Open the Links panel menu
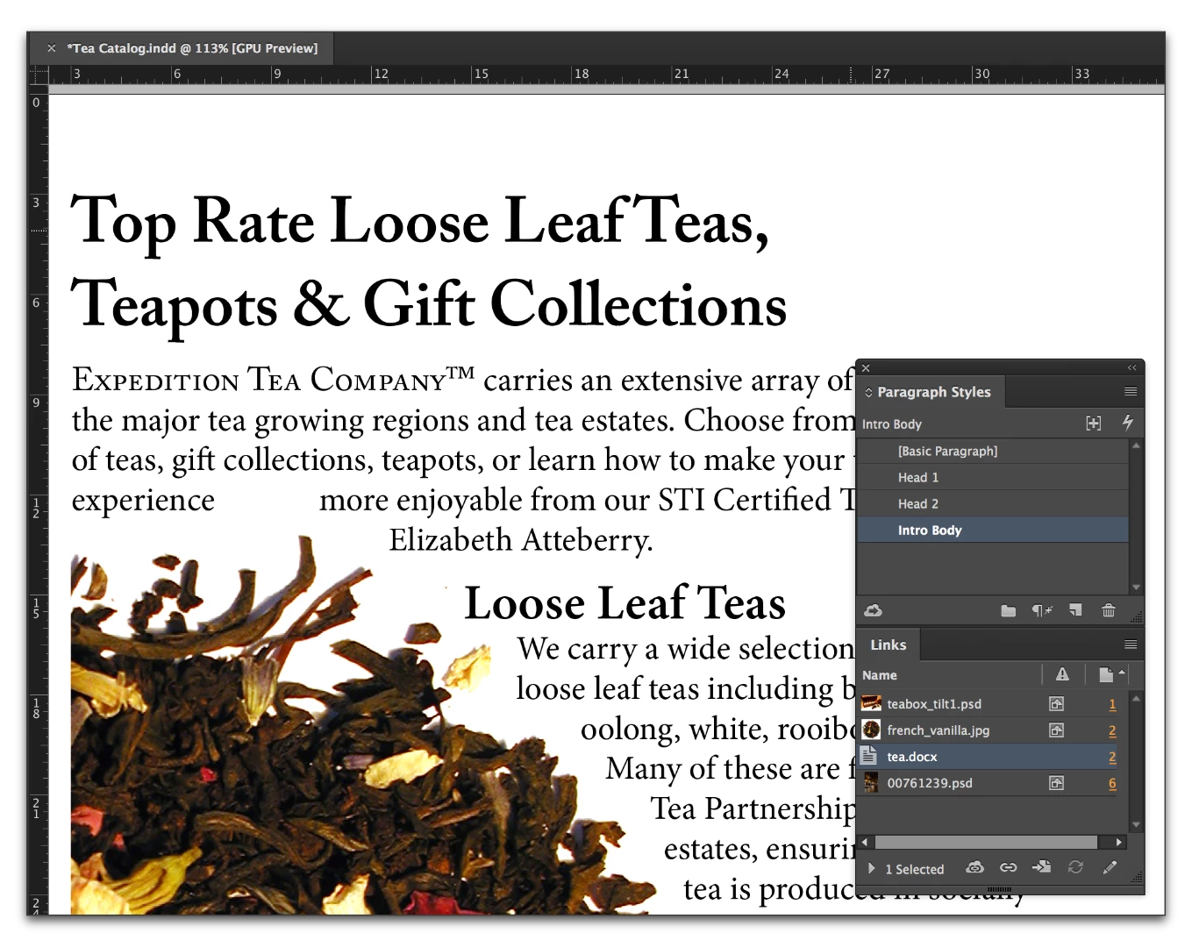This screenshot has height=947, width=1192. coord(1131,644)
